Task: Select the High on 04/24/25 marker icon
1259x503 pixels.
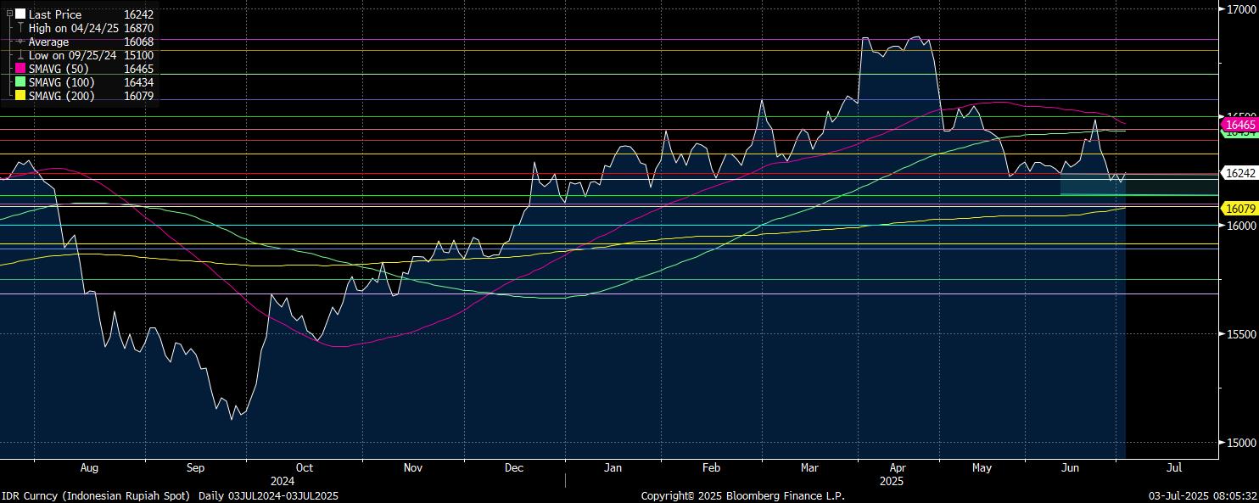Action: [20, 28]
